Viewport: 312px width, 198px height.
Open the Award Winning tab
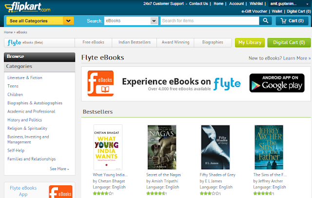coord(175,42)
